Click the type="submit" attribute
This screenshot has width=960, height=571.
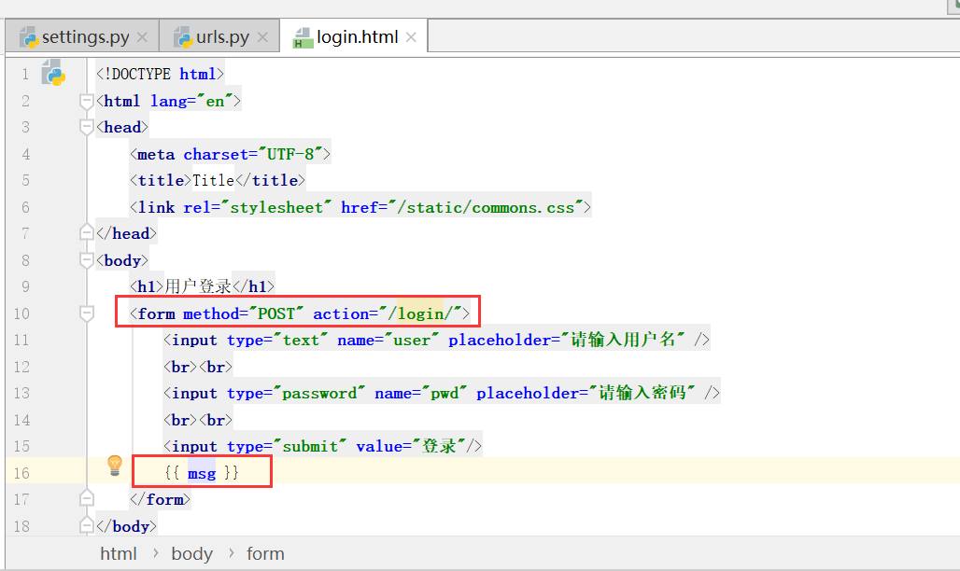pos(287,446)
